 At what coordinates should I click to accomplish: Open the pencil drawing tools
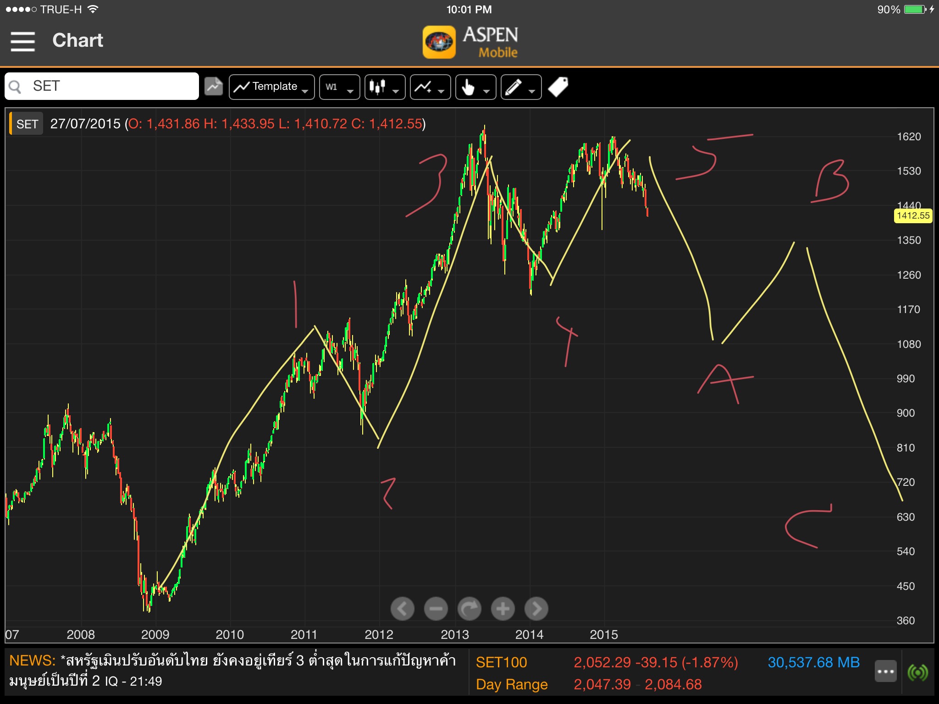(520, 87)
